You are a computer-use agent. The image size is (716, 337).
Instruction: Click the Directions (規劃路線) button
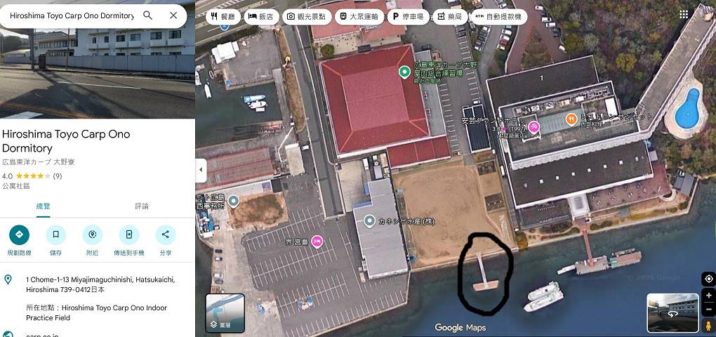coord(19,234)
